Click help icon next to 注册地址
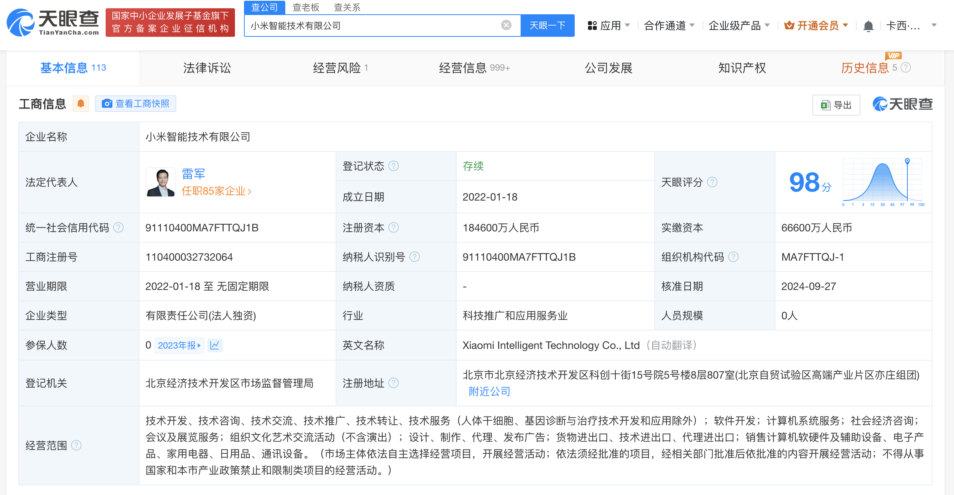 click(394, 383)
